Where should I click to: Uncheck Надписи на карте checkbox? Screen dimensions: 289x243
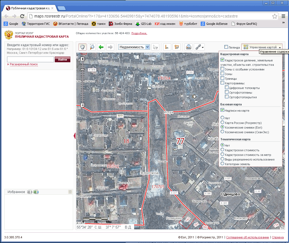click(222, 110)
